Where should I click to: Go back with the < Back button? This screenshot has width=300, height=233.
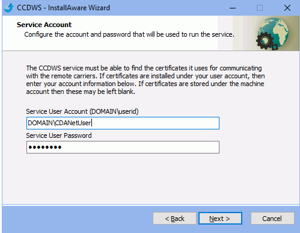tap(174, 219)
